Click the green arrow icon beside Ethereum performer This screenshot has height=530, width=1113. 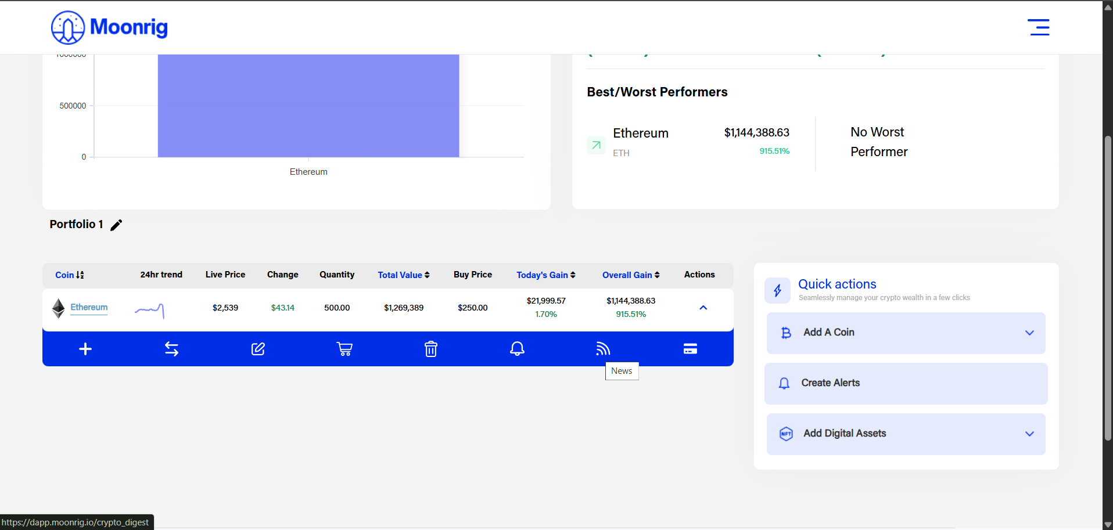596,145
